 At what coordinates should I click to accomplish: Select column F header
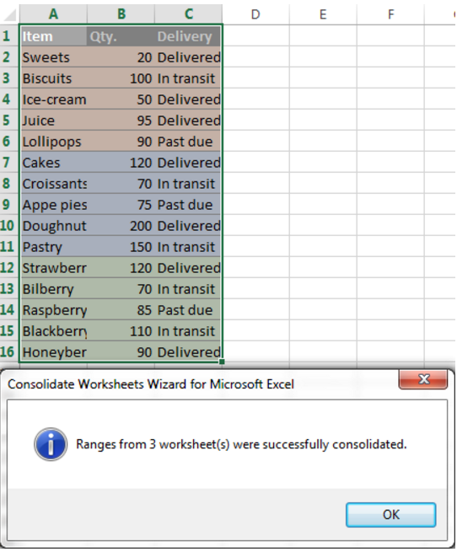(x=390, y=14)
